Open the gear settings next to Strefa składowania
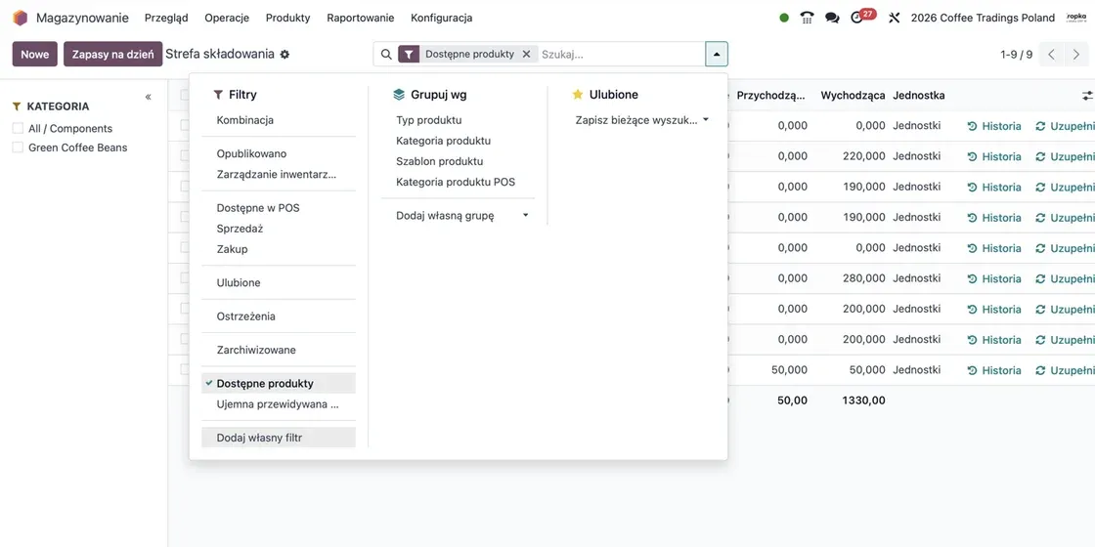The width and height of the screenshot is (1095, 547). [x=285, y=55]
